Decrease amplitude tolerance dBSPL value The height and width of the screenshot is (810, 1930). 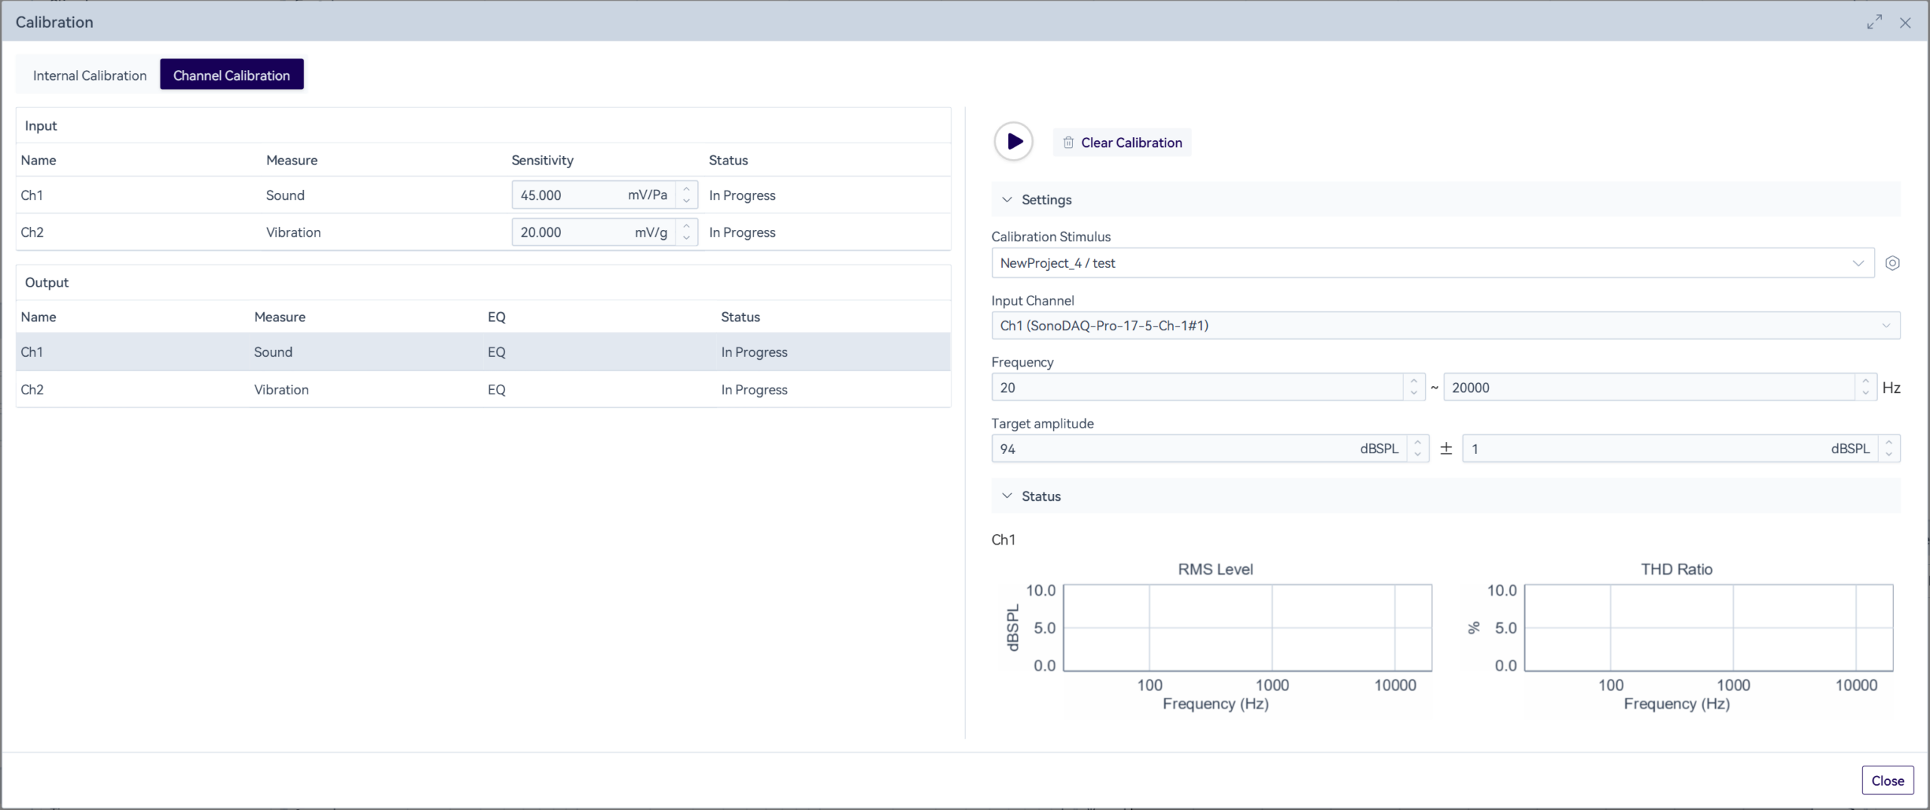point(1889,454)
